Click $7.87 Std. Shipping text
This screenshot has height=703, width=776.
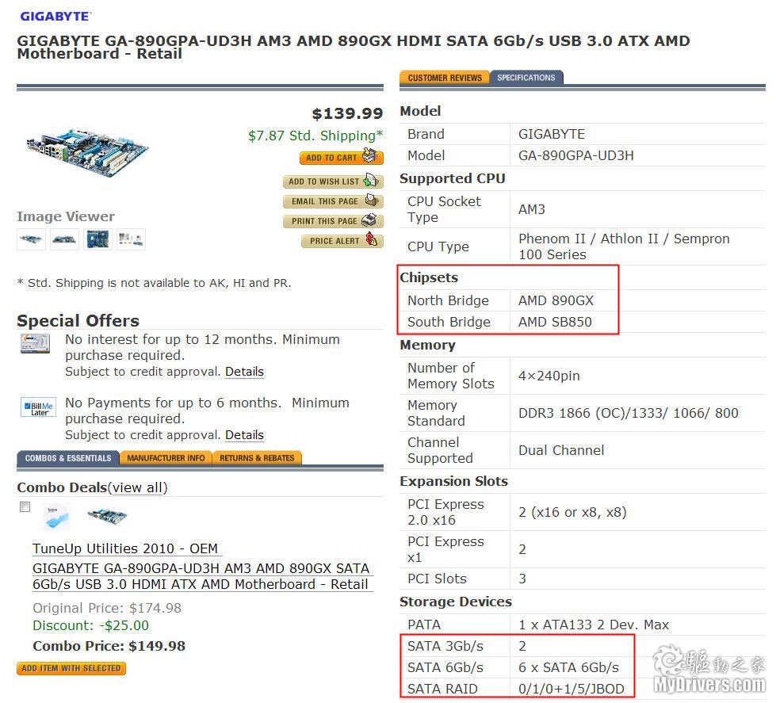click(x=315, y=136)
